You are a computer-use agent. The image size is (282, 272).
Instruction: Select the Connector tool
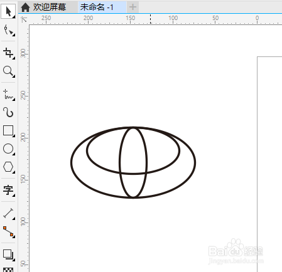[x=8, y=231]
